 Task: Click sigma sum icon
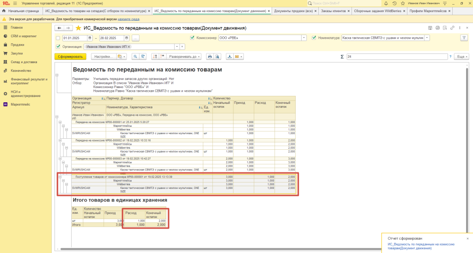[x=342, y=57]
